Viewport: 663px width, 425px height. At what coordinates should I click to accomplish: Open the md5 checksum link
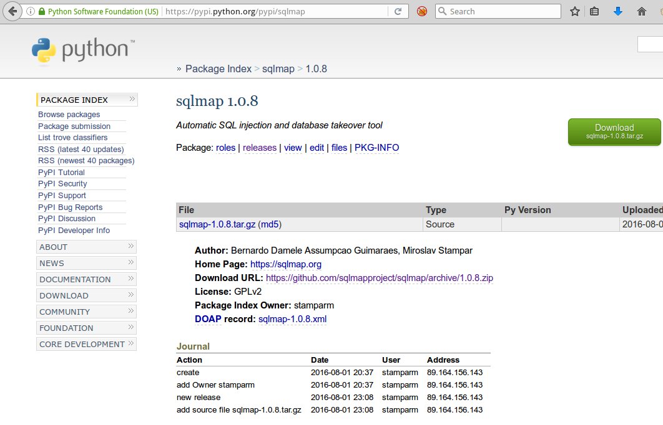point(270,224)
